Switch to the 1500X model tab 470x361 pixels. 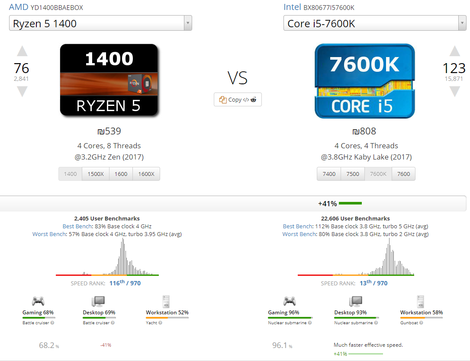click(96, 174)
